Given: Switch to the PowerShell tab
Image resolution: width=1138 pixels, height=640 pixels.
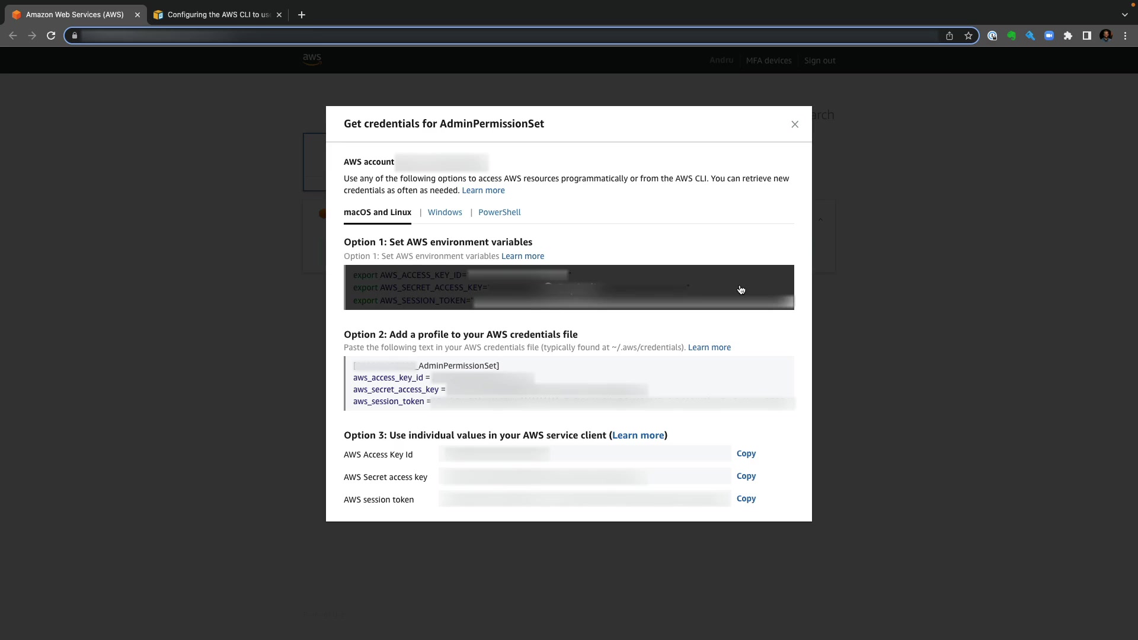Looking at the screenshot, I should tap(499, 212).
